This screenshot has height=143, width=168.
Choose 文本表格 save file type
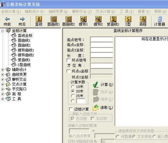pyautogui.click(x=134, y=137)
